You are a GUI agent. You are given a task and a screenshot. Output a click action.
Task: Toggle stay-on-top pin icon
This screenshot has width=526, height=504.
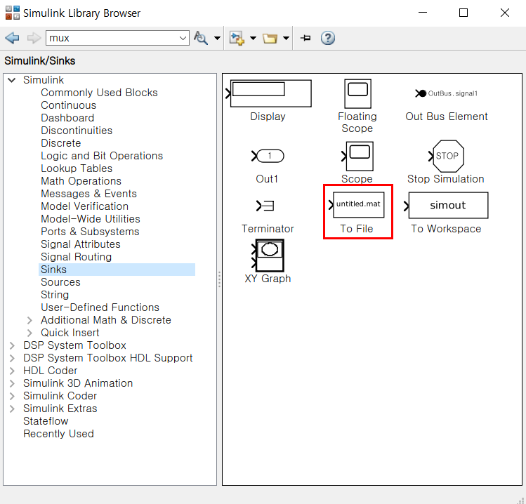tap(305, 38)
